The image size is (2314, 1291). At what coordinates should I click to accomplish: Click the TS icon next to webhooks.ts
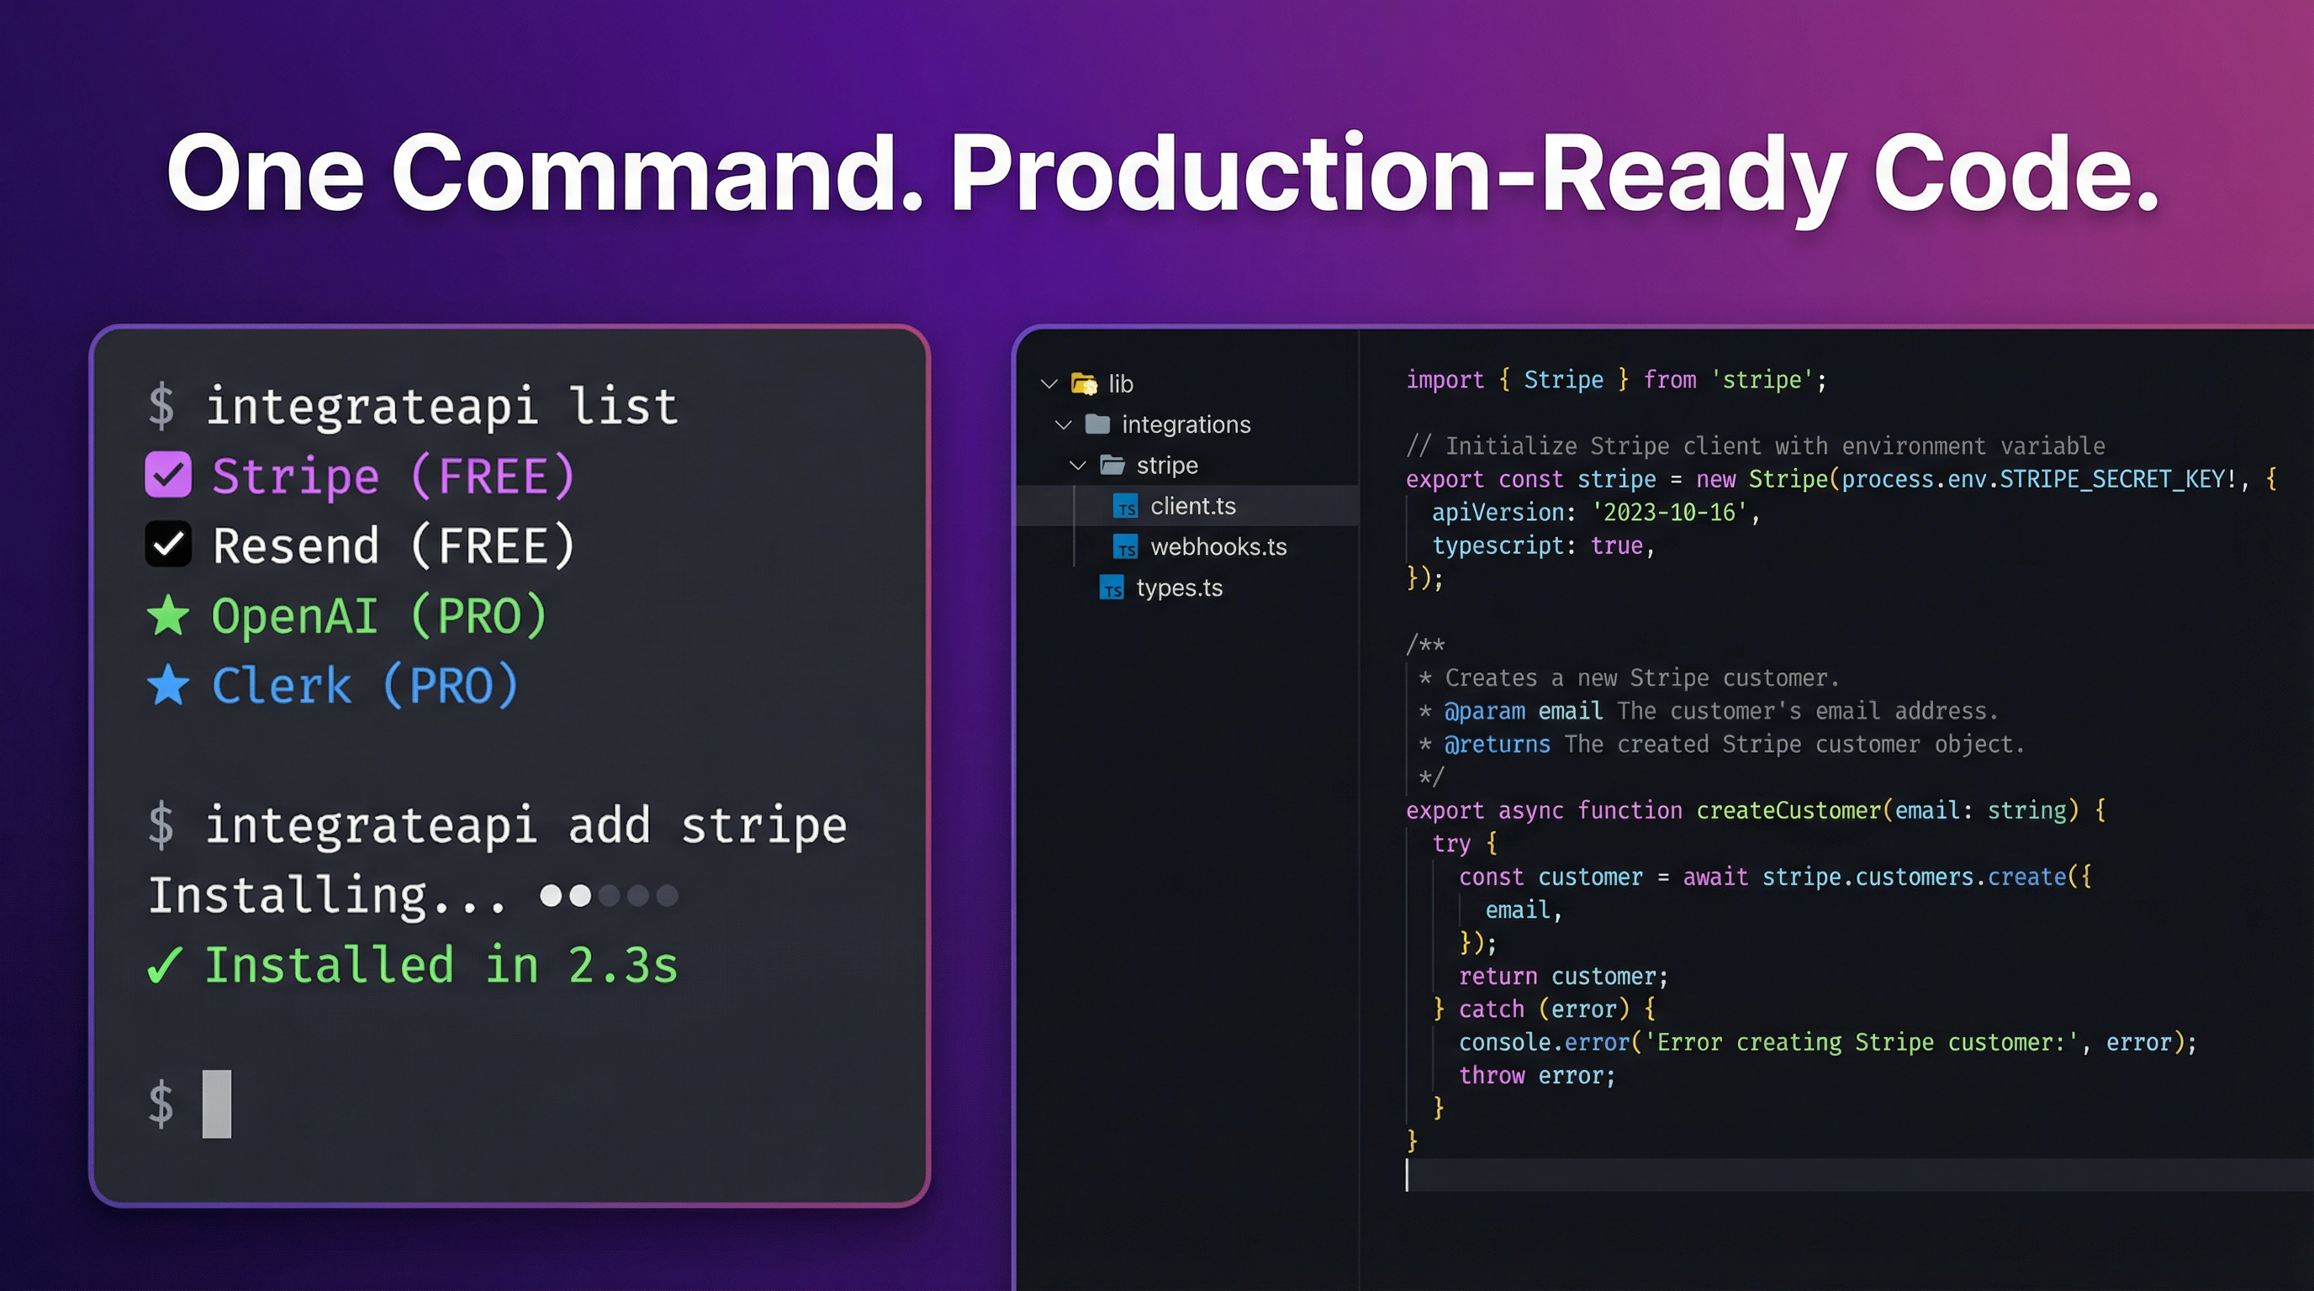click(x=1126, y=547)
